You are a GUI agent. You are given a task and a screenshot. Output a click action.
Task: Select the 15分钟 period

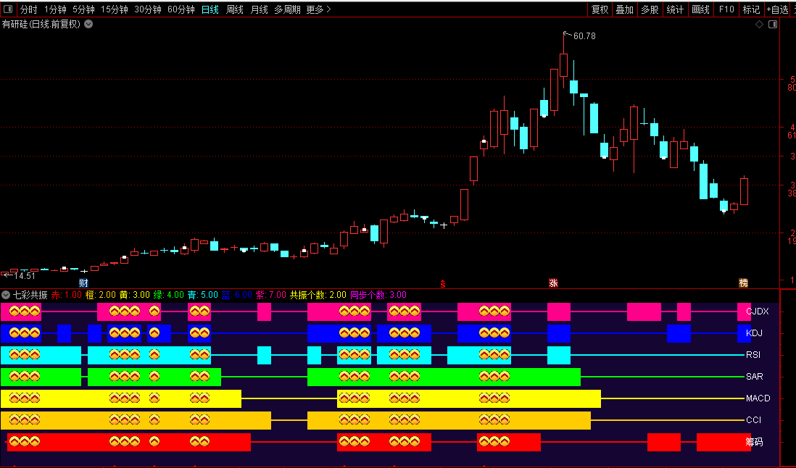point(115,9)
